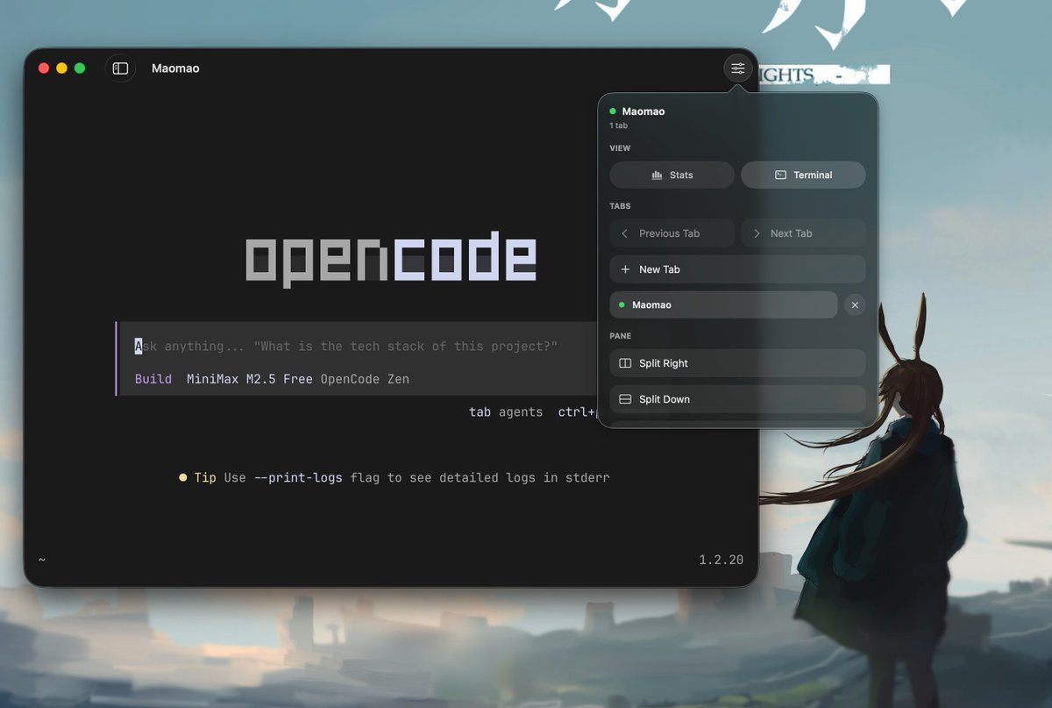
Task: Click the Maomao window title
Action: 175,68
